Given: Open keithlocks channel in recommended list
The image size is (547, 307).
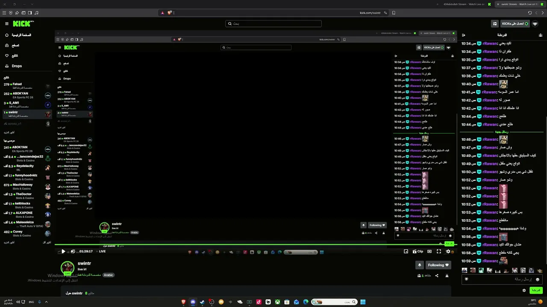Looking at the screenshot, I should tap(27, 206).
